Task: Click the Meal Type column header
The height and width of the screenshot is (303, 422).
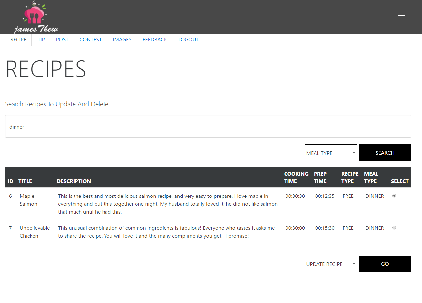Action: point(371,177)
